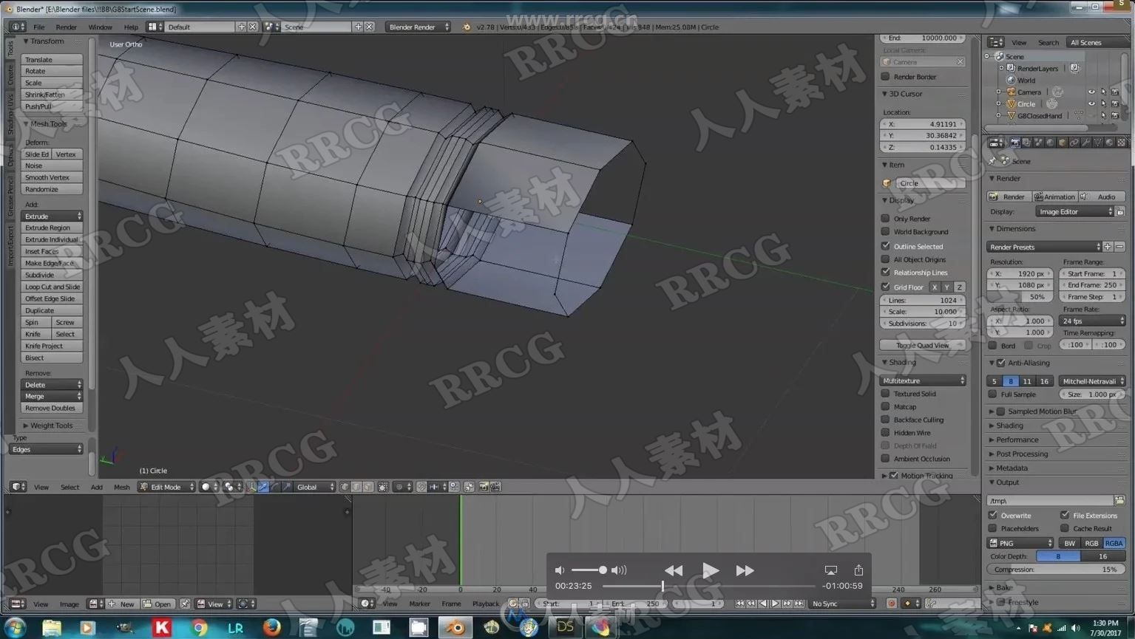Open the Blender app in the taskbar
The image size is (1135, 639).
pos(455,627)
